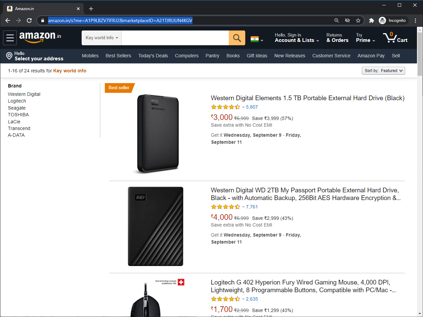This screenshot has height=317, width=423.
Task: Open the Amazon hamburger menu
Action: tap(10, 38)
